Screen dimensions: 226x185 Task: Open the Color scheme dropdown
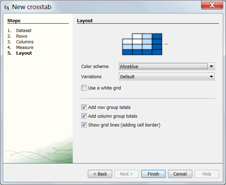click(167, 66)
